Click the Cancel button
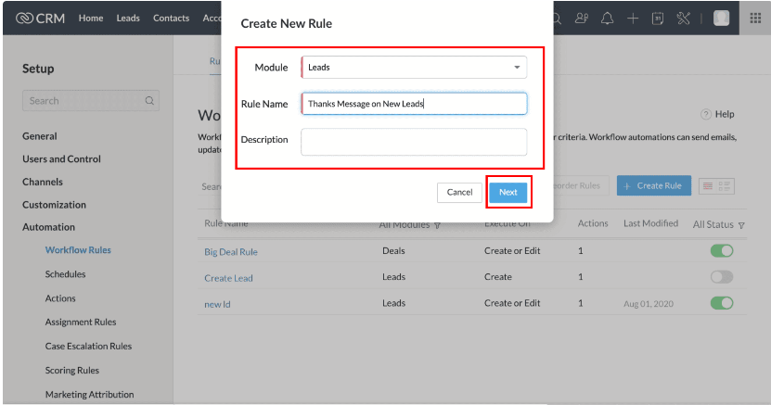 click(459, 193)
